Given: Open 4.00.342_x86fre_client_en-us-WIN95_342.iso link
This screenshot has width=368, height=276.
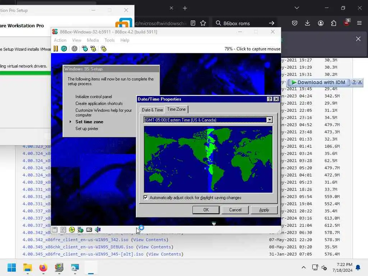Looking at the screenshot, I should coord(75,240).
